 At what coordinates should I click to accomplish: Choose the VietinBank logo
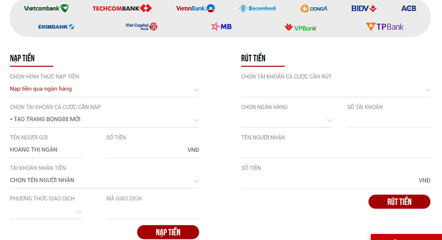point(196,8)
